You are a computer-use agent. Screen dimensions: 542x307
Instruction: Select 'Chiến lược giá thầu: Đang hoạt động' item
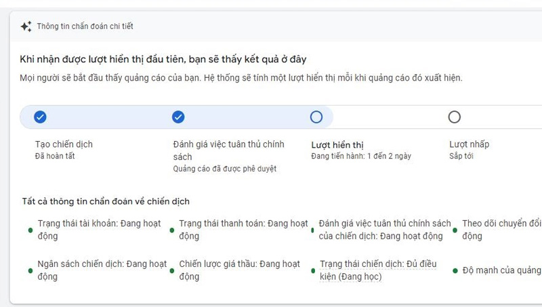coord(239,270)
